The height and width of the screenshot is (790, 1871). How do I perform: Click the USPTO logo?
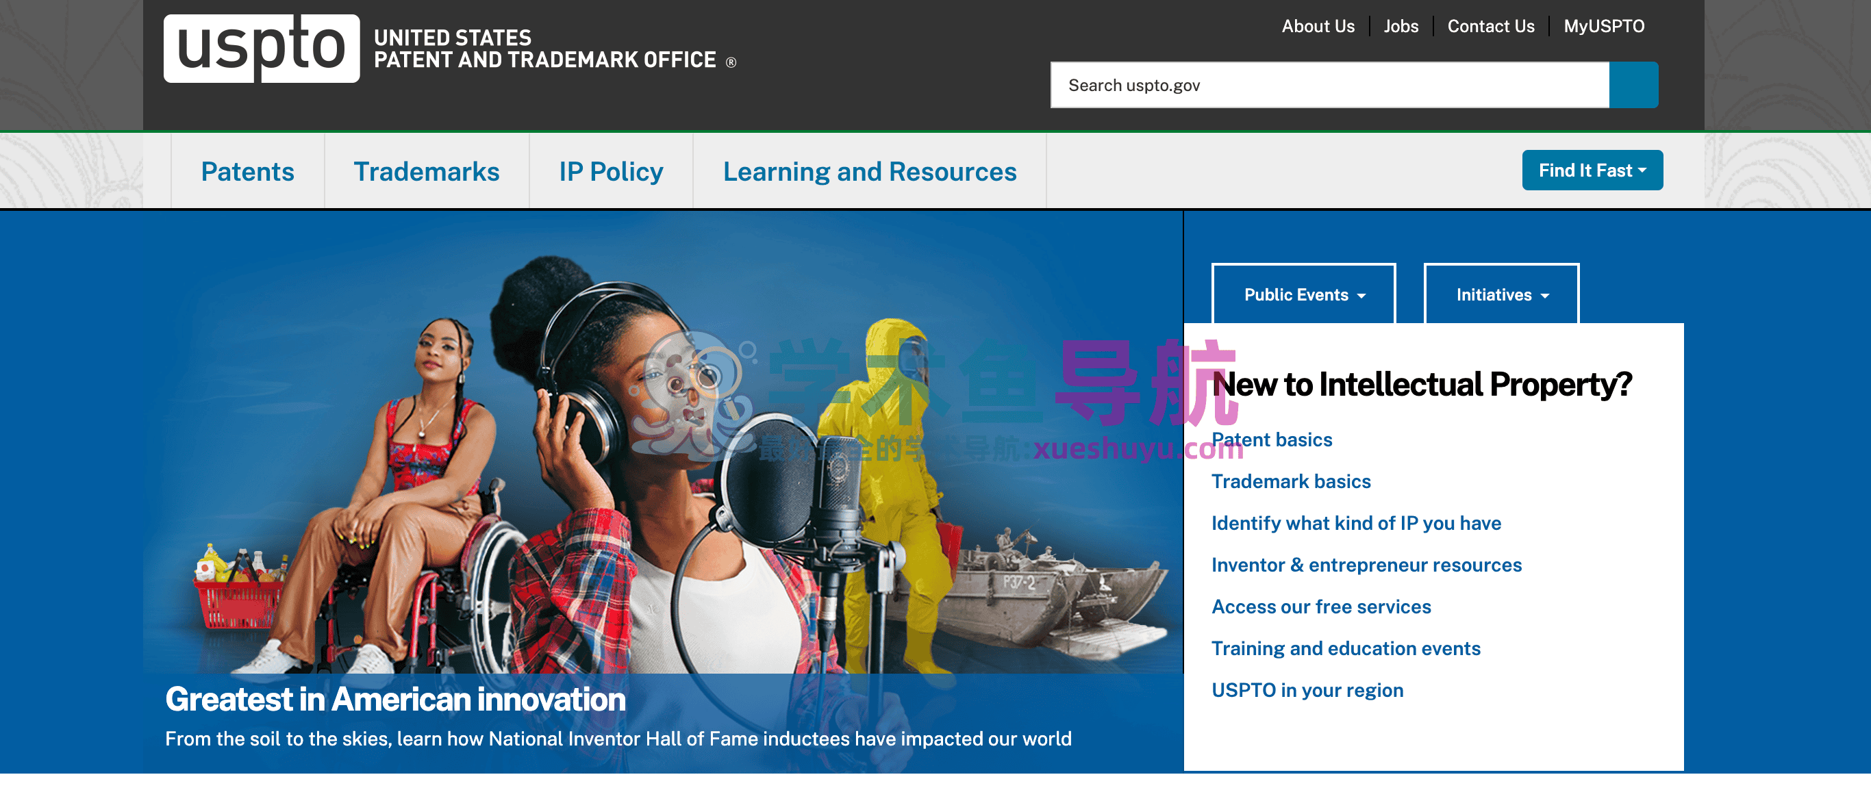click(x=261, y=48)
